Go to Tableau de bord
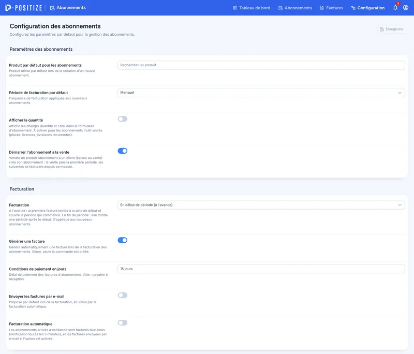The height and width of the screenshot is (354, 414). point(252,8)
